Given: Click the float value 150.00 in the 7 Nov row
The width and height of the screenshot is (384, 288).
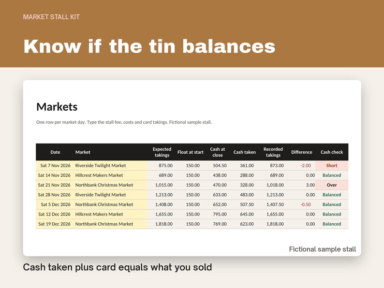Looking at the screenshot, I should tap(193, 166).
